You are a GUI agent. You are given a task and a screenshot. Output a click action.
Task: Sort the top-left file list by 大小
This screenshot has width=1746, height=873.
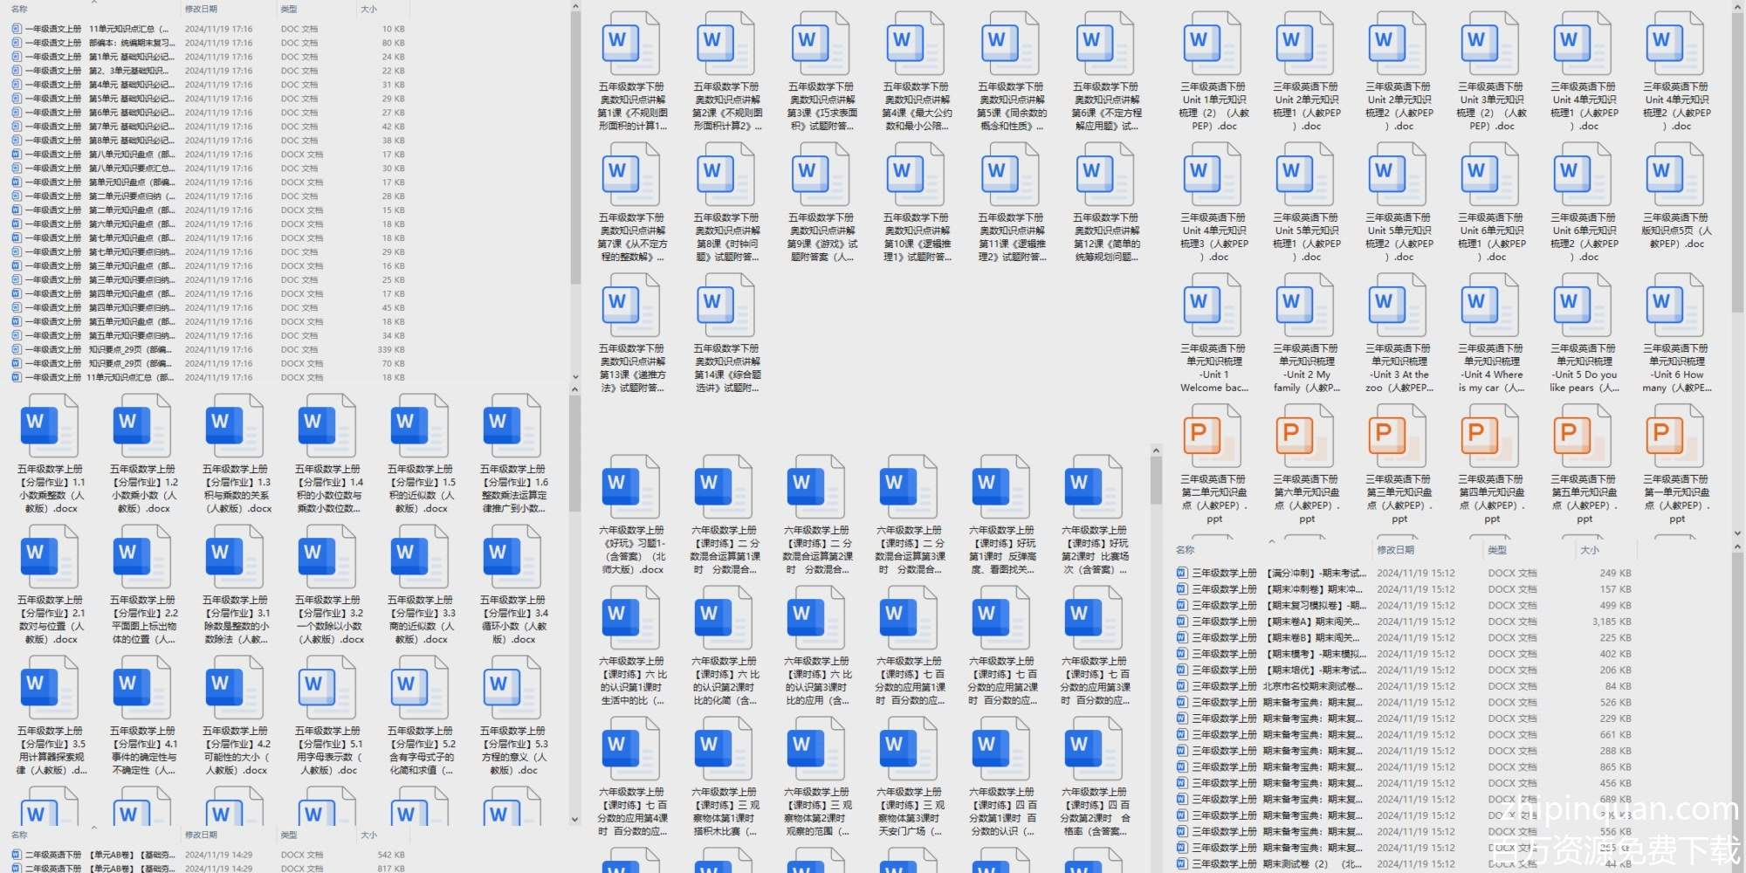[369, 9]
